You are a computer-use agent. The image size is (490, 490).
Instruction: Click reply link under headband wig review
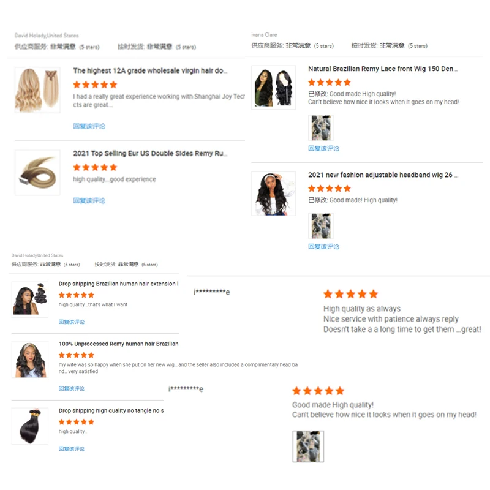coord(324,246)
